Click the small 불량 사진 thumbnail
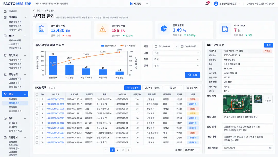 (x=258, y=99)
